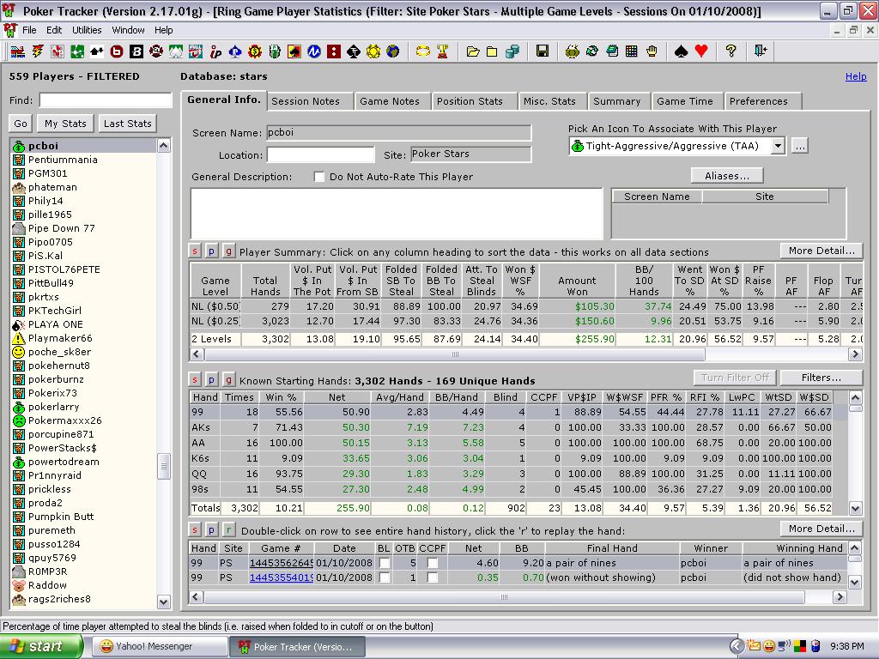Click the blue circle wave-logo icon
Viewport: 879px width, 659px height.
click(314, 51)
